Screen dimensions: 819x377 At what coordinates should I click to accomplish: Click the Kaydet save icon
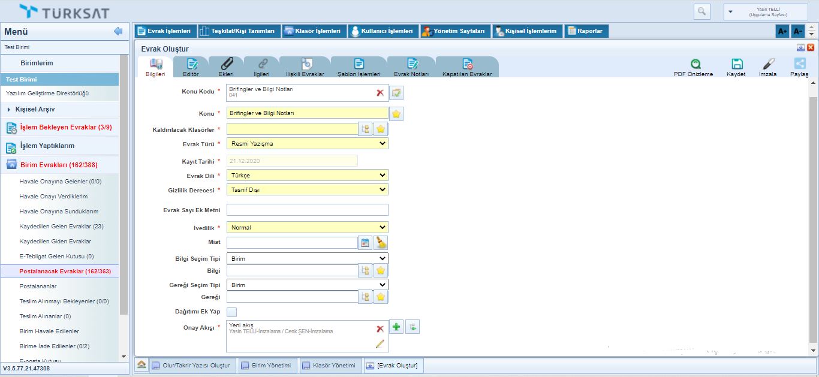click(x=736, y=64)
